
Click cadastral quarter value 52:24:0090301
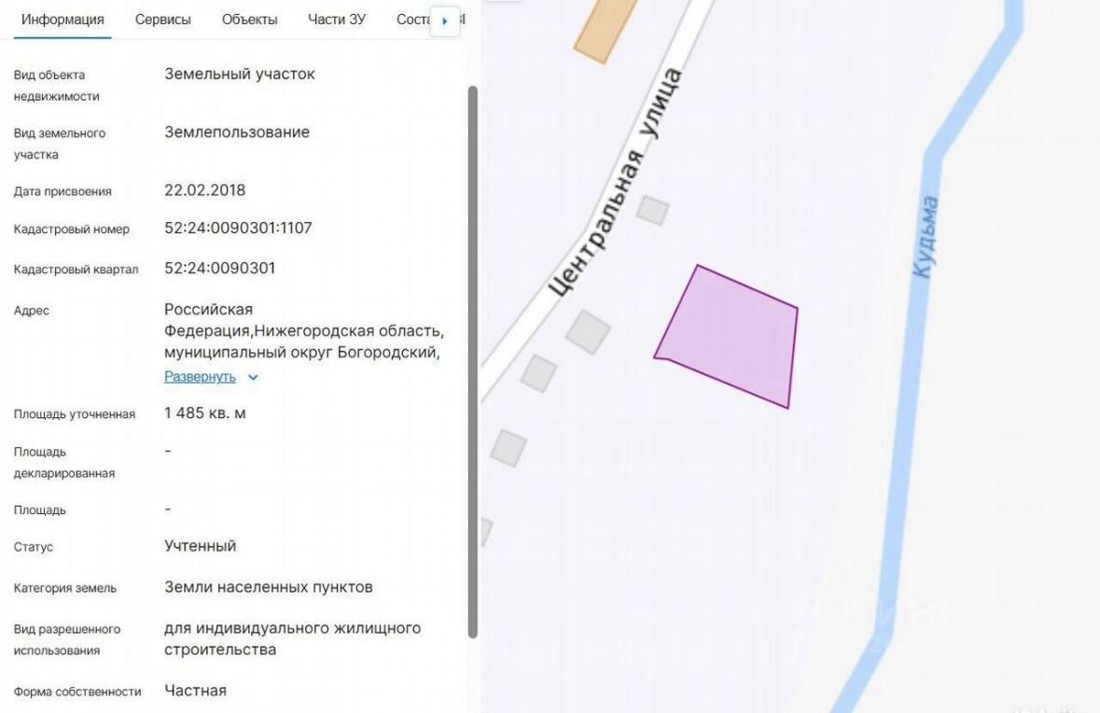click(219, 268)
